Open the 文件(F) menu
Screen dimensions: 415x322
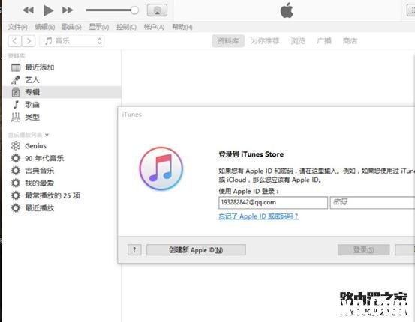pyautogui.click(x=17, y=27)
